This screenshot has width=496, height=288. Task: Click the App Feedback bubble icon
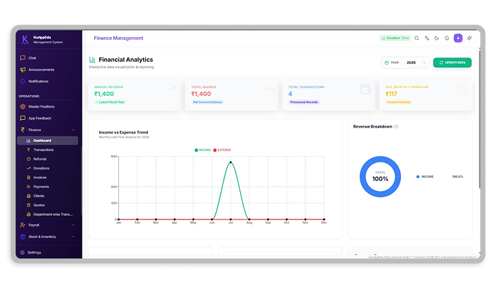23,119
